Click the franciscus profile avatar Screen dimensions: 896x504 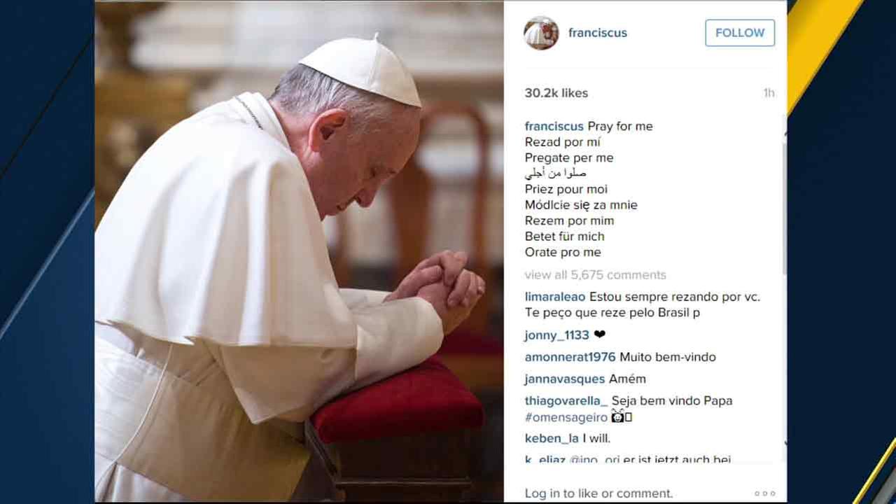tap(541, 33)
